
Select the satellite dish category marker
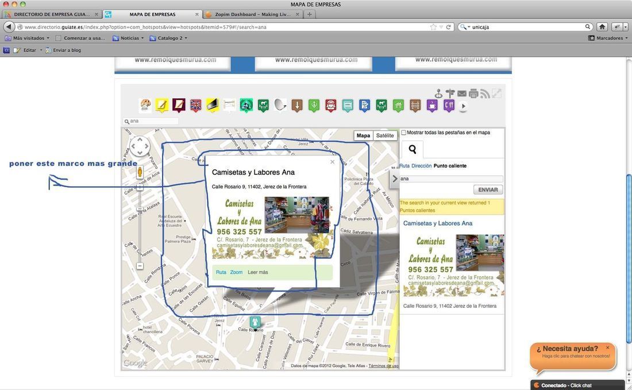(280, 105)
